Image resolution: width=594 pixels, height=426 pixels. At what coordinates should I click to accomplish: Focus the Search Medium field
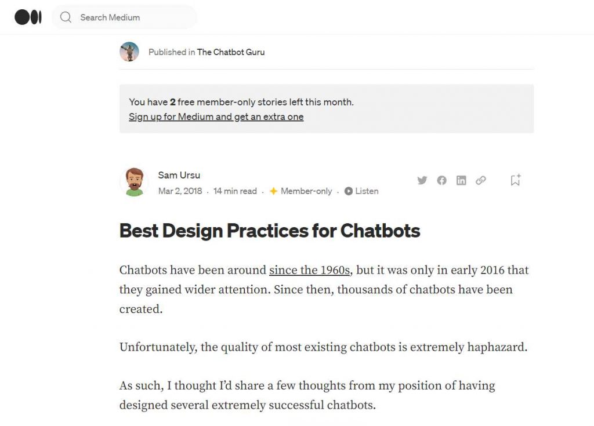pyautogui.click(x=124, y=17)
